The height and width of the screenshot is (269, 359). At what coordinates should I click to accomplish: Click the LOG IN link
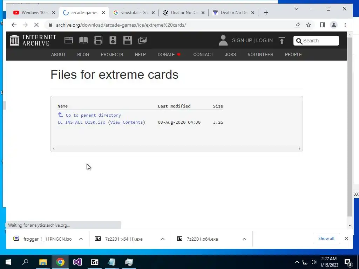pos(264,41)
